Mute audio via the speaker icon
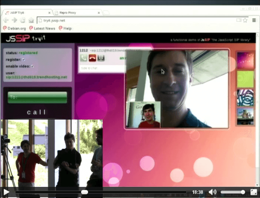This screenshot has width=260, height=198. pyautogui.click(x=212, y=192)
